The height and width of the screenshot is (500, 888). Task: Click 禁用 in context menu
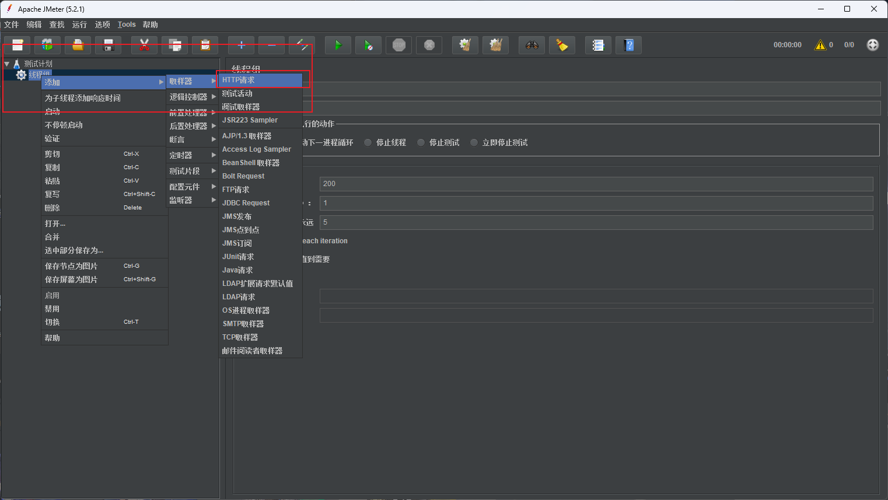104,309
